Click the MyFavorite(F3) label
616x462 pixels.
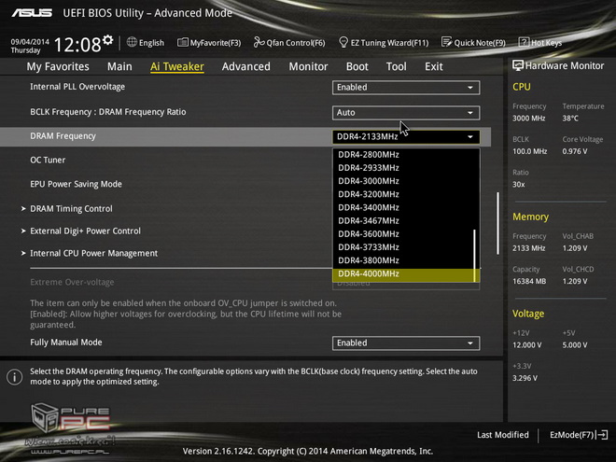[x=216, y=43]
